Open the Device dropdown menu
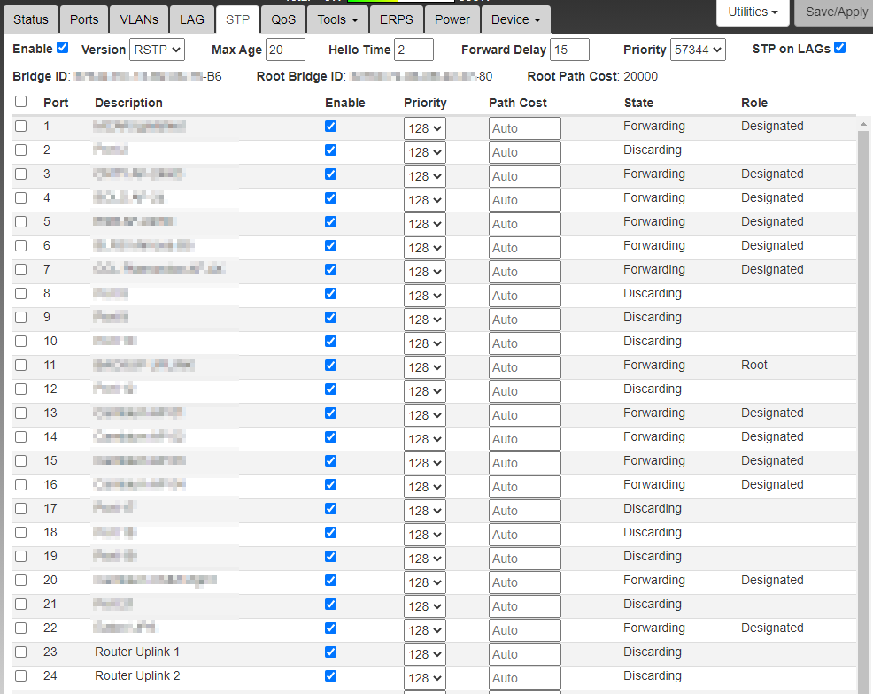Viewport: 873px width, 694px height. 515,19
